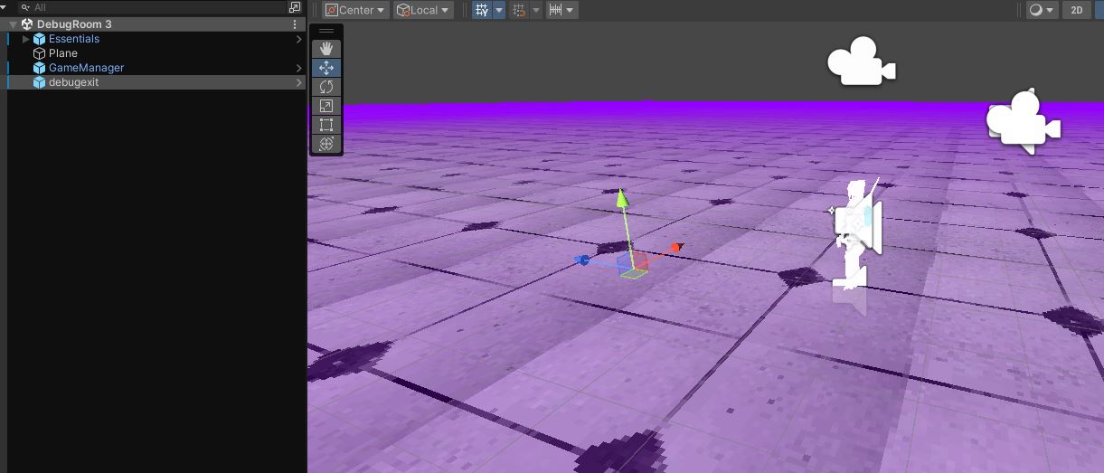Collapse the DebugRoom 3 scene

click(x=13, y=24)
